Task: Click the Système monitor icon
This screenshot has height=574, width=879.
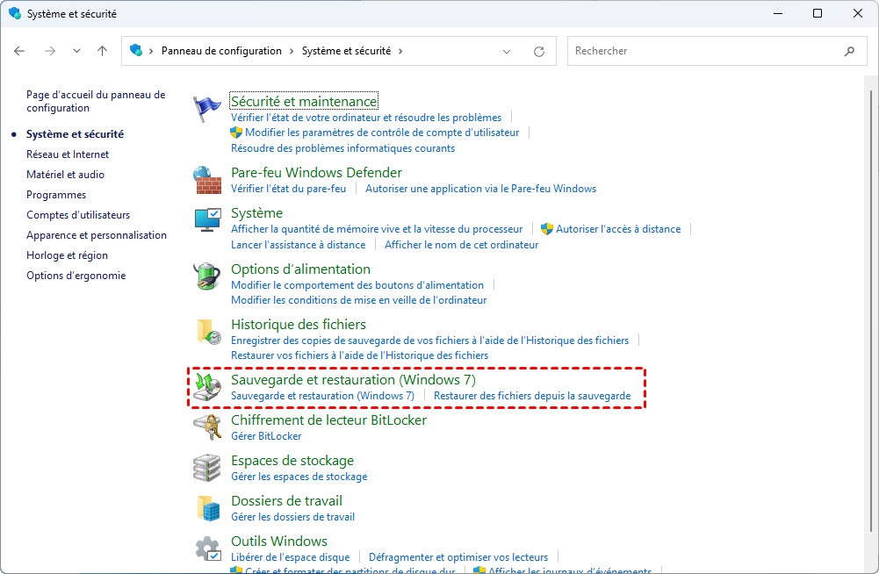Action: click(x=207, y=219)
